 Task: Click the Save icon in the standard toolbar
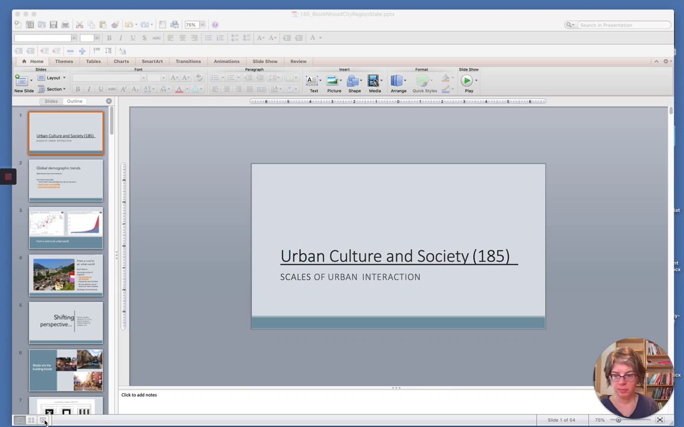(53, 25)
